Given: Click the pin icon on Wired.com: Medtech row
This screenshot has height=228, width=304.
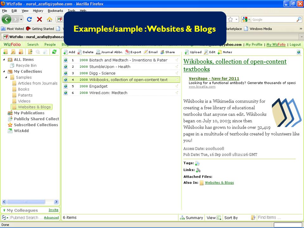Looking at the screenshot, I should (x=177, y=93).
